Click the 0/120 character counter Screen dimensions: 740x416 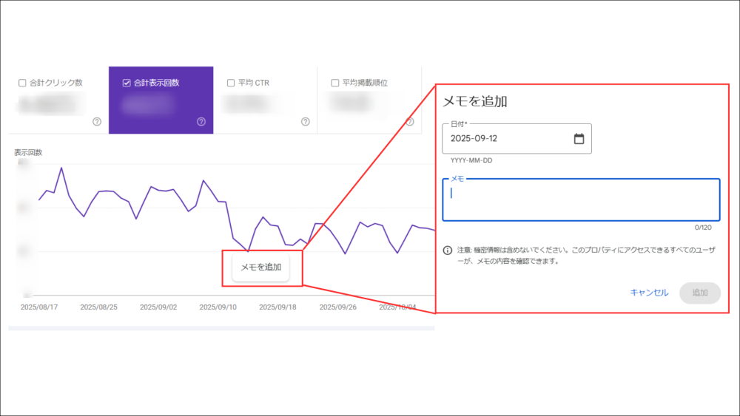click(x=703, y=228)
